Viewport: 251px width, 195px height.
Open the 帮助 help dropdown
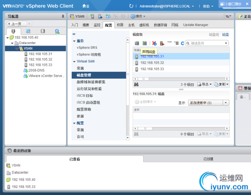coord(208,7)
